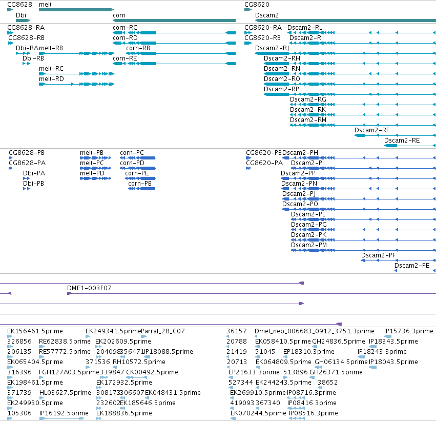Click the Dscam2-RI transcript label
This screenshot has width=436, height=421.
click(x=306, y=38)
